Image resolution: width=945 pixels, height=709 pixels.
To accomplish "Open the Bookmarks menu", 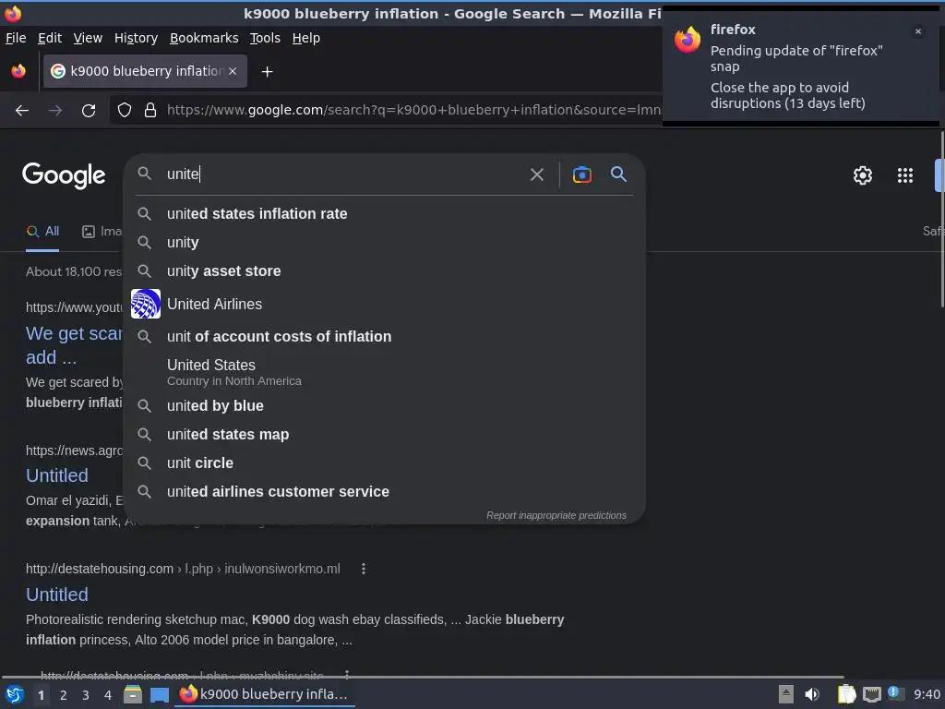I will [204, 38].
